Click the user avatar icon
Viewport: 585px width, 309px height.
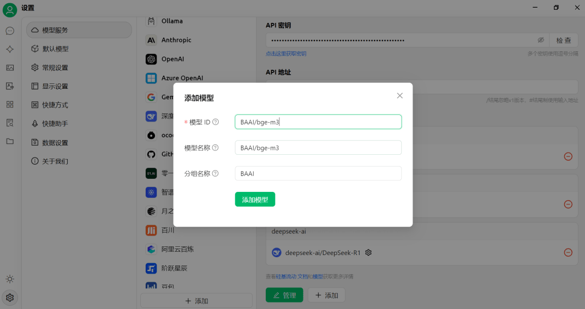[10, 10]
